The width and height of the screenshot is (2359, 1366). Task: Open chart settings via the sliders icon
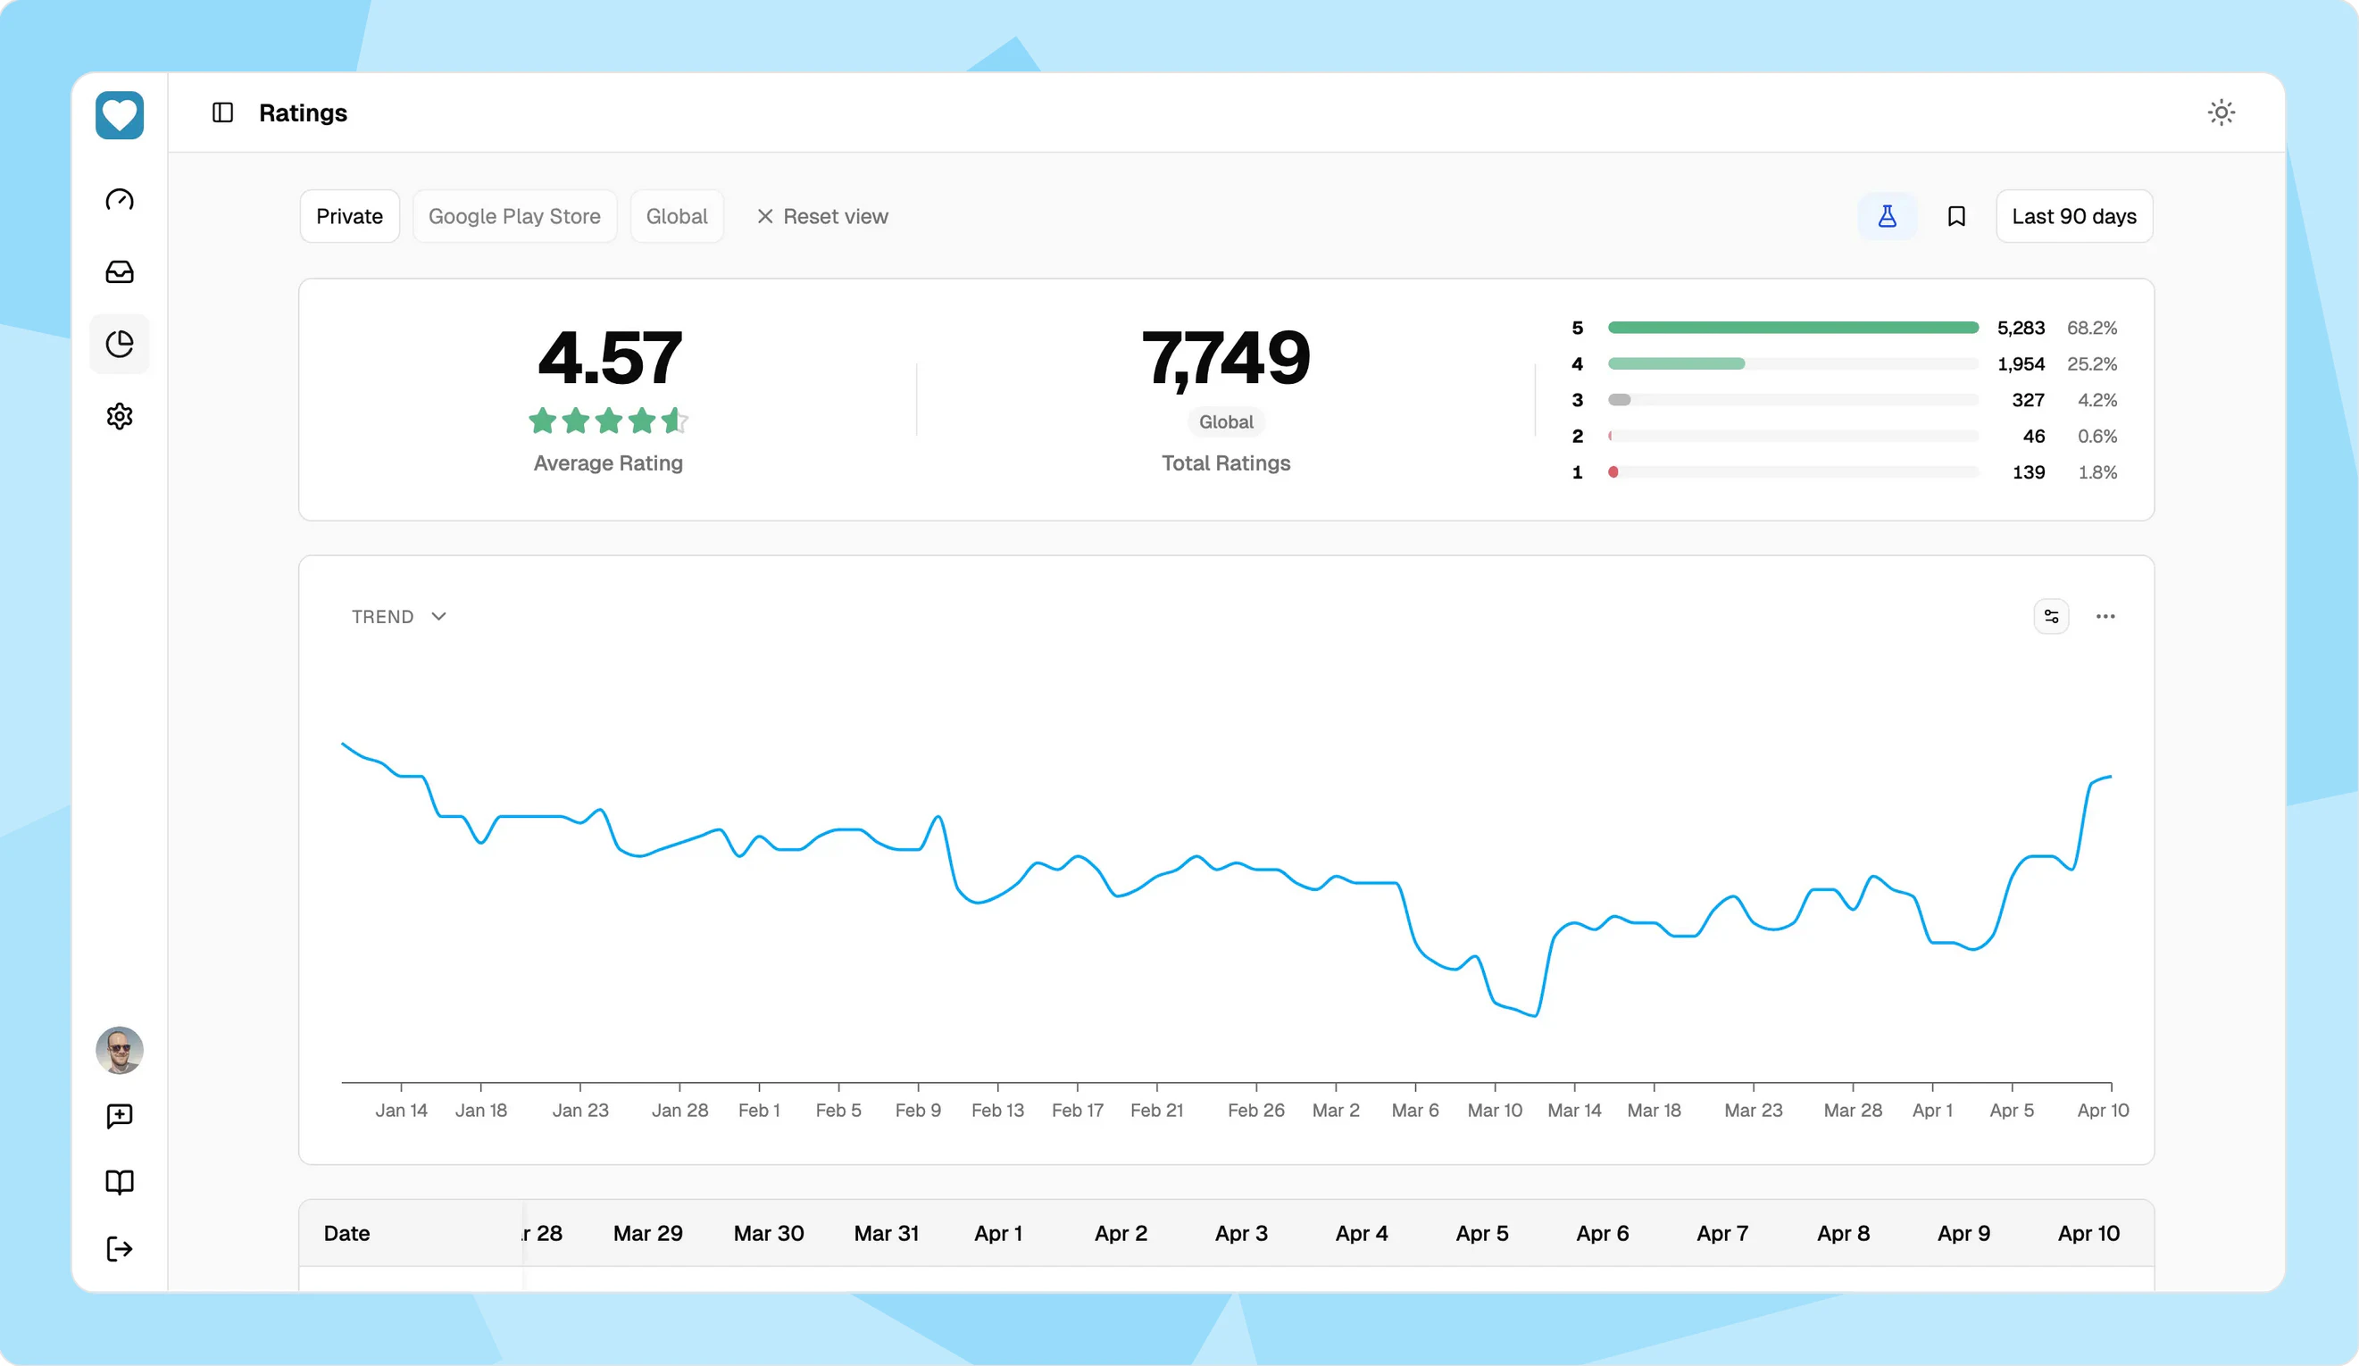2051,616
